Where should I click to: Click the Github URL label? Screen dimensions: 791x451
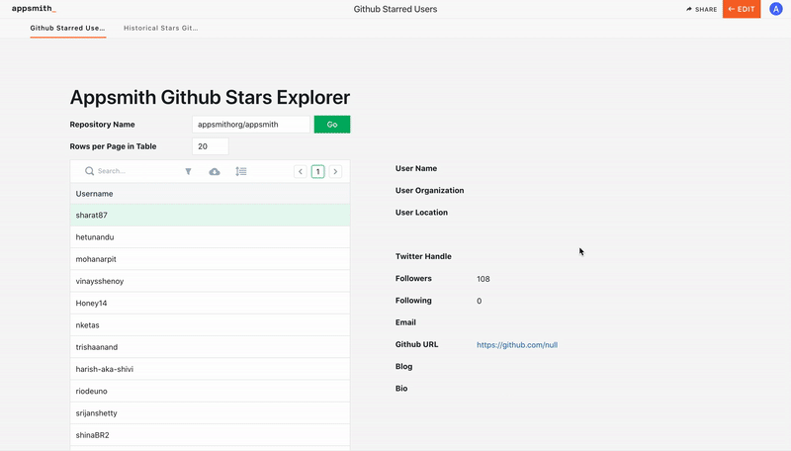click(416, 344)
